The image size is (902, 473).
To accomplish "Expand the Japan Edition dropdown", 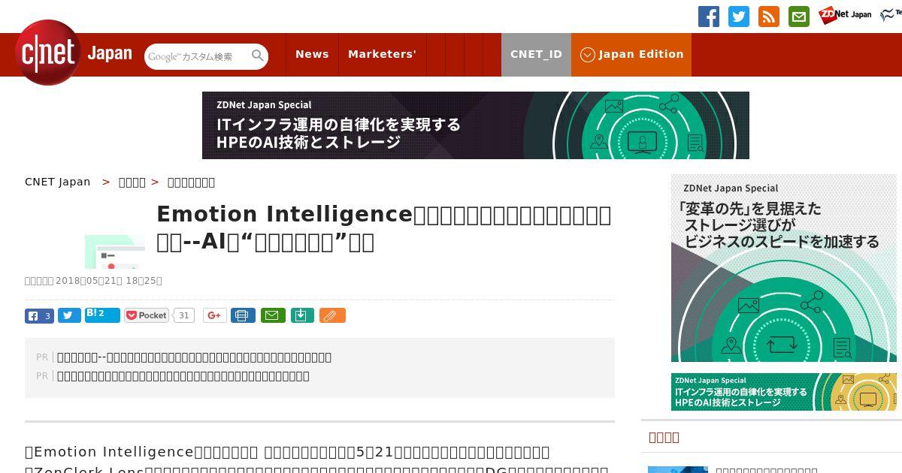I will click(x=631, y=54).
